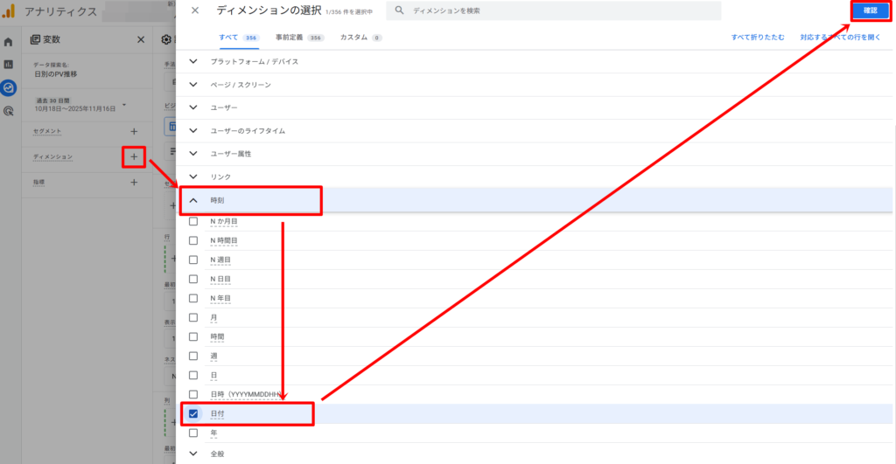Image resolution: width=896 pixels, height=464 pixels.
Task: Check the N 年目 checkbox
Action: tap(193, 299)
